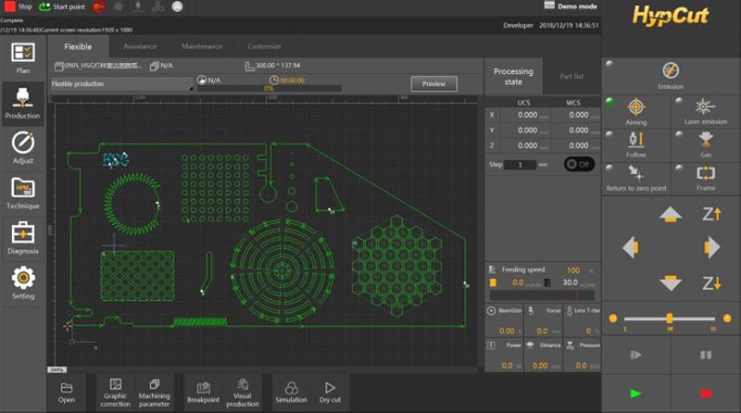The height and width of the screenshot is (413, 741).
Task: Click Return to zero point
Action: click(636, 176)
